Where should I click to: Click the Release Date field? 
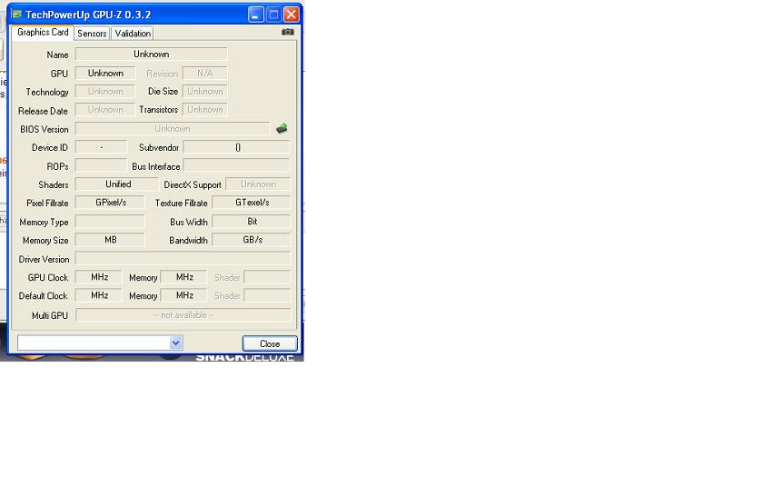click(105, 110)
